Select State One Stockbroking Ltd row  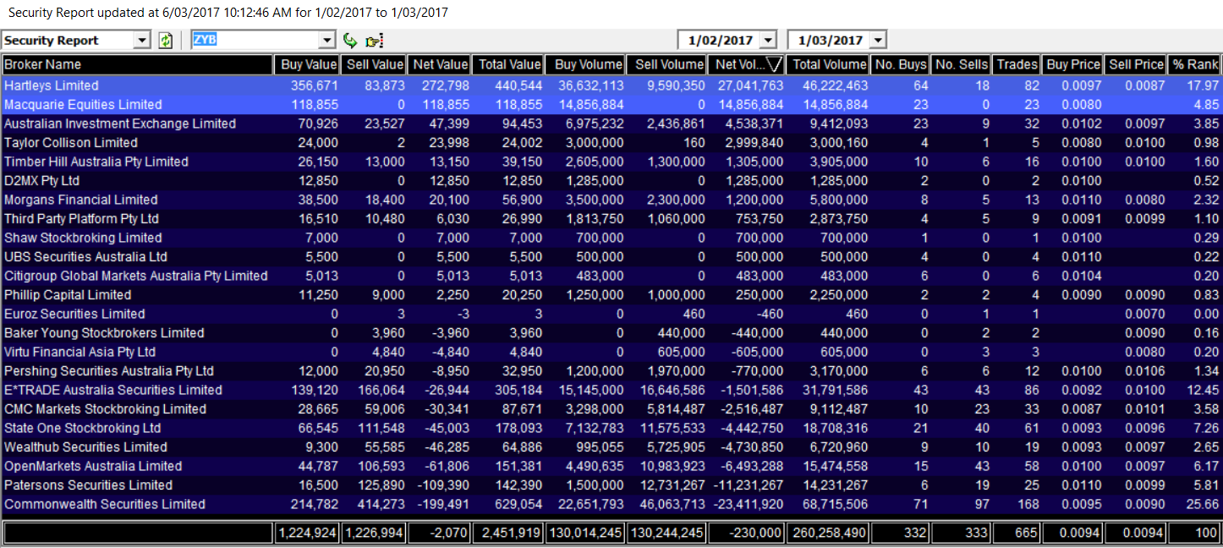tap(611, 428)
